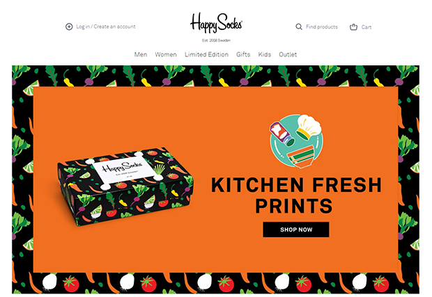
Task: Open the Log in / Create an account link
Action: [x=106, y=26]
